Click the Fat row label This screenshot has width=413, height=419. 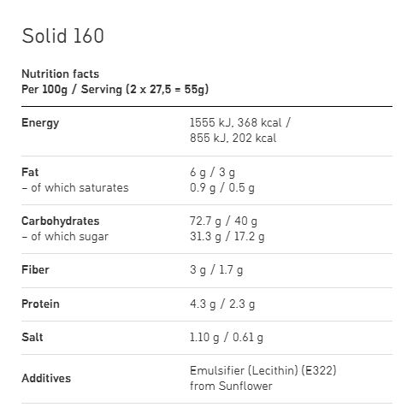coord(30,172)
